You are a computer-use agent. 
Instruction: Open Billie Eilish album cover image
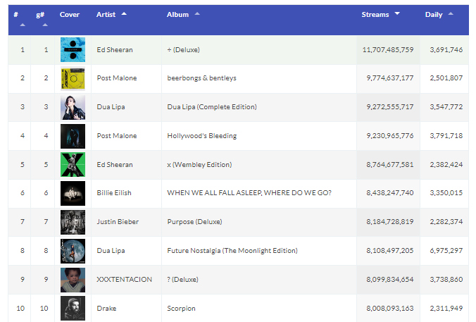[x=73, y=193]
